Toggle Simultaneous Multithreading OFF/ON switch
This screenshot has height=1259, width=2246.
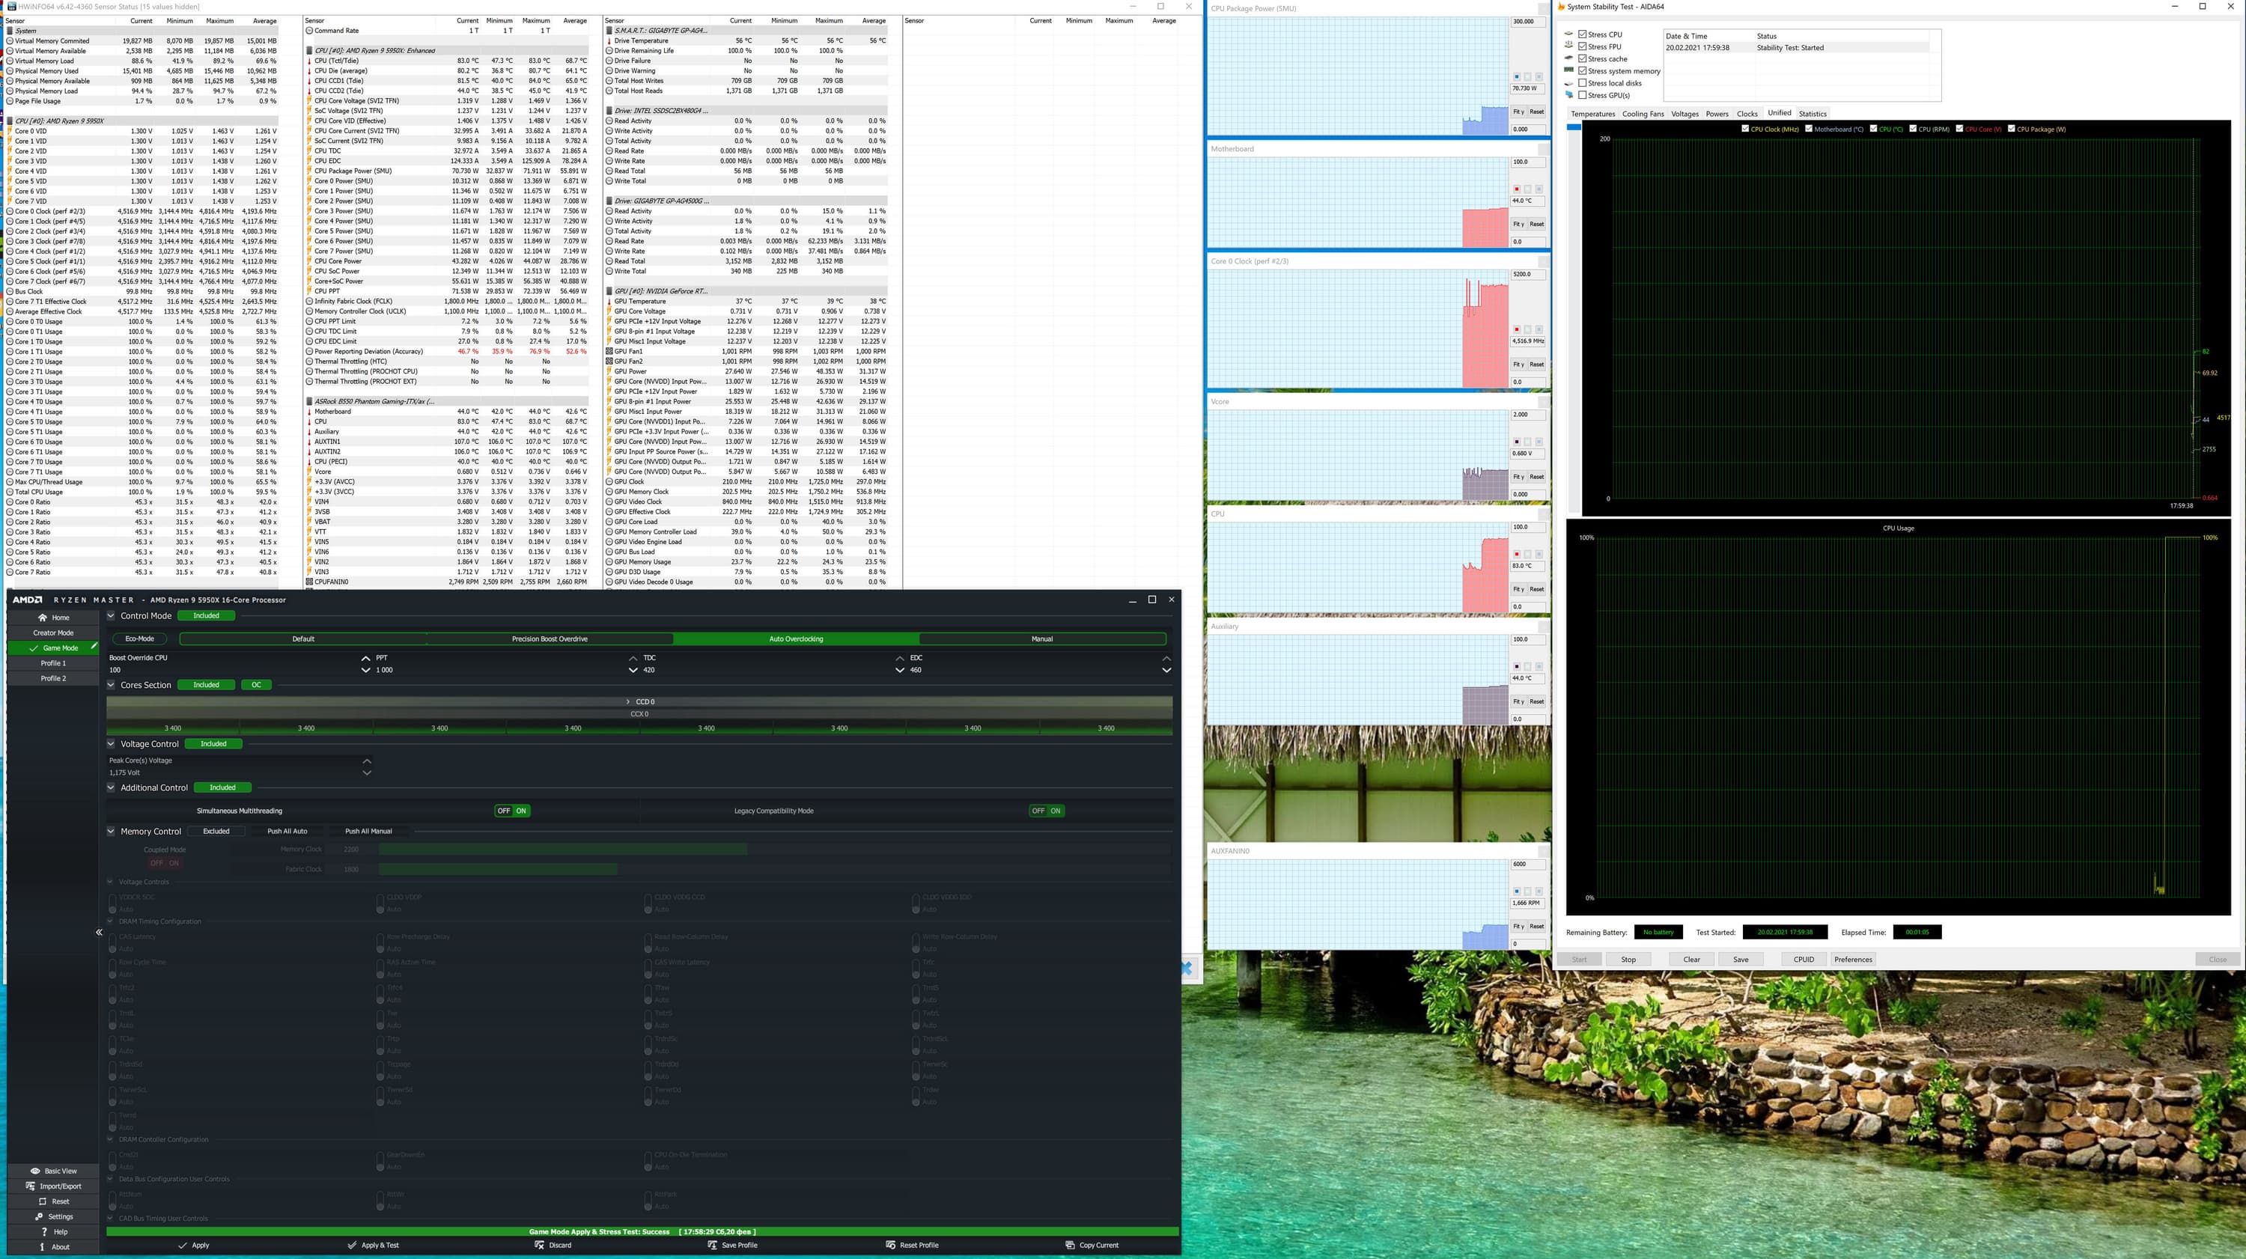(x=512, y=811)
